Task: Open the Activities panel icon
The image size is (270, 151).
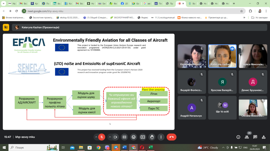Action: pos(263,137)
